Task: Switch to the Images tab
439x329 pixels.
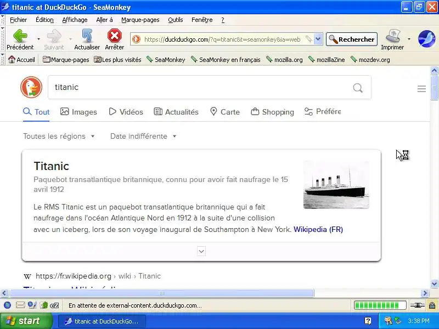Action: coord(78,112)
